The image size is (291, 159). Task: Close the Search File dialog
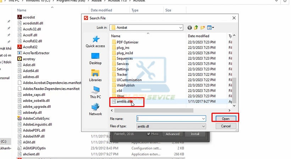click(234, 18)
